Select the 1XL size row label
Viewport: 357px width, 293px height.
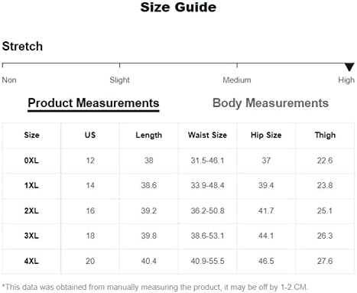click(x=31, y=185)
